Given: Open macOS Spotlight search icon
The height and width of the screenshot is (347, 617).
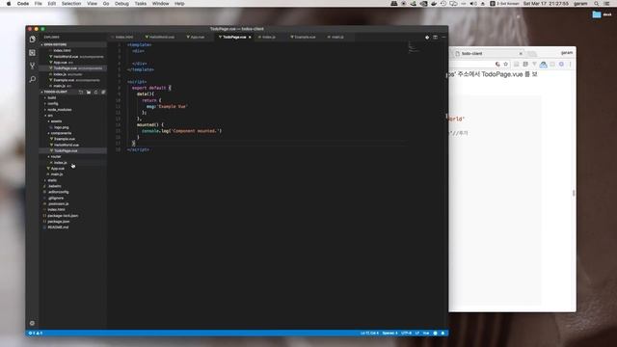Looking at the screenshot, I should coord(597,4).
